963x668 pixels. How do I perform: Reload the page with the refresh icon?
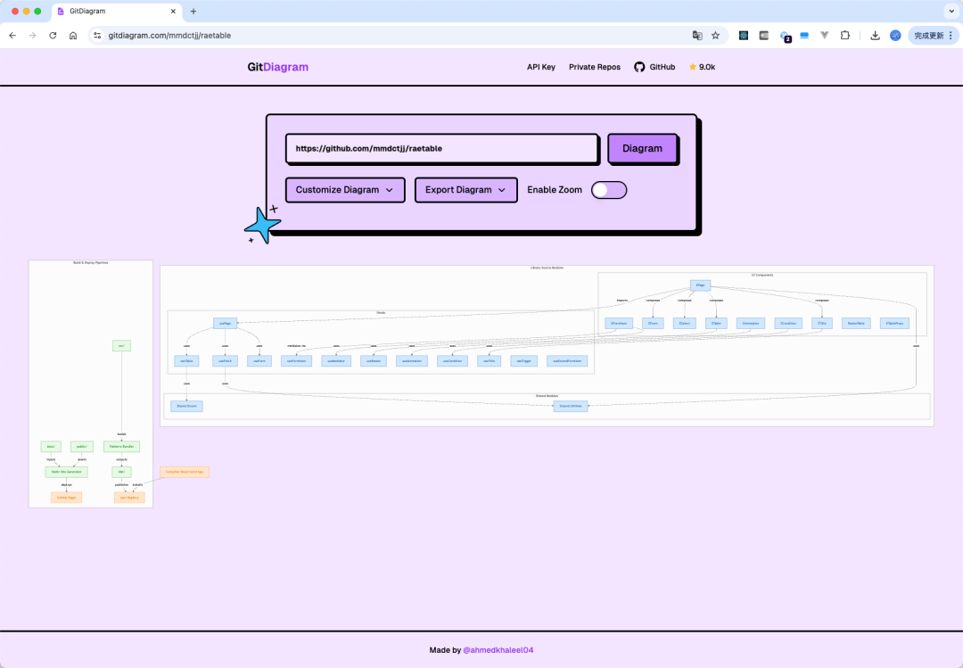pos(53,36)
